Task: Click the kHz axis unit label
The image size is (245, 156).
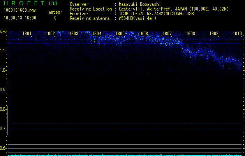Action: click(x=4, y=32)
